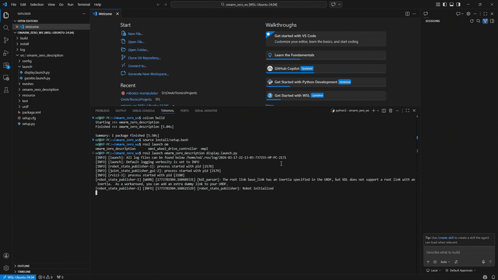The width and height of the screenshot is (498, 280).
Task: Click Copilot status icon in status bar
Action: click(485, 277)
